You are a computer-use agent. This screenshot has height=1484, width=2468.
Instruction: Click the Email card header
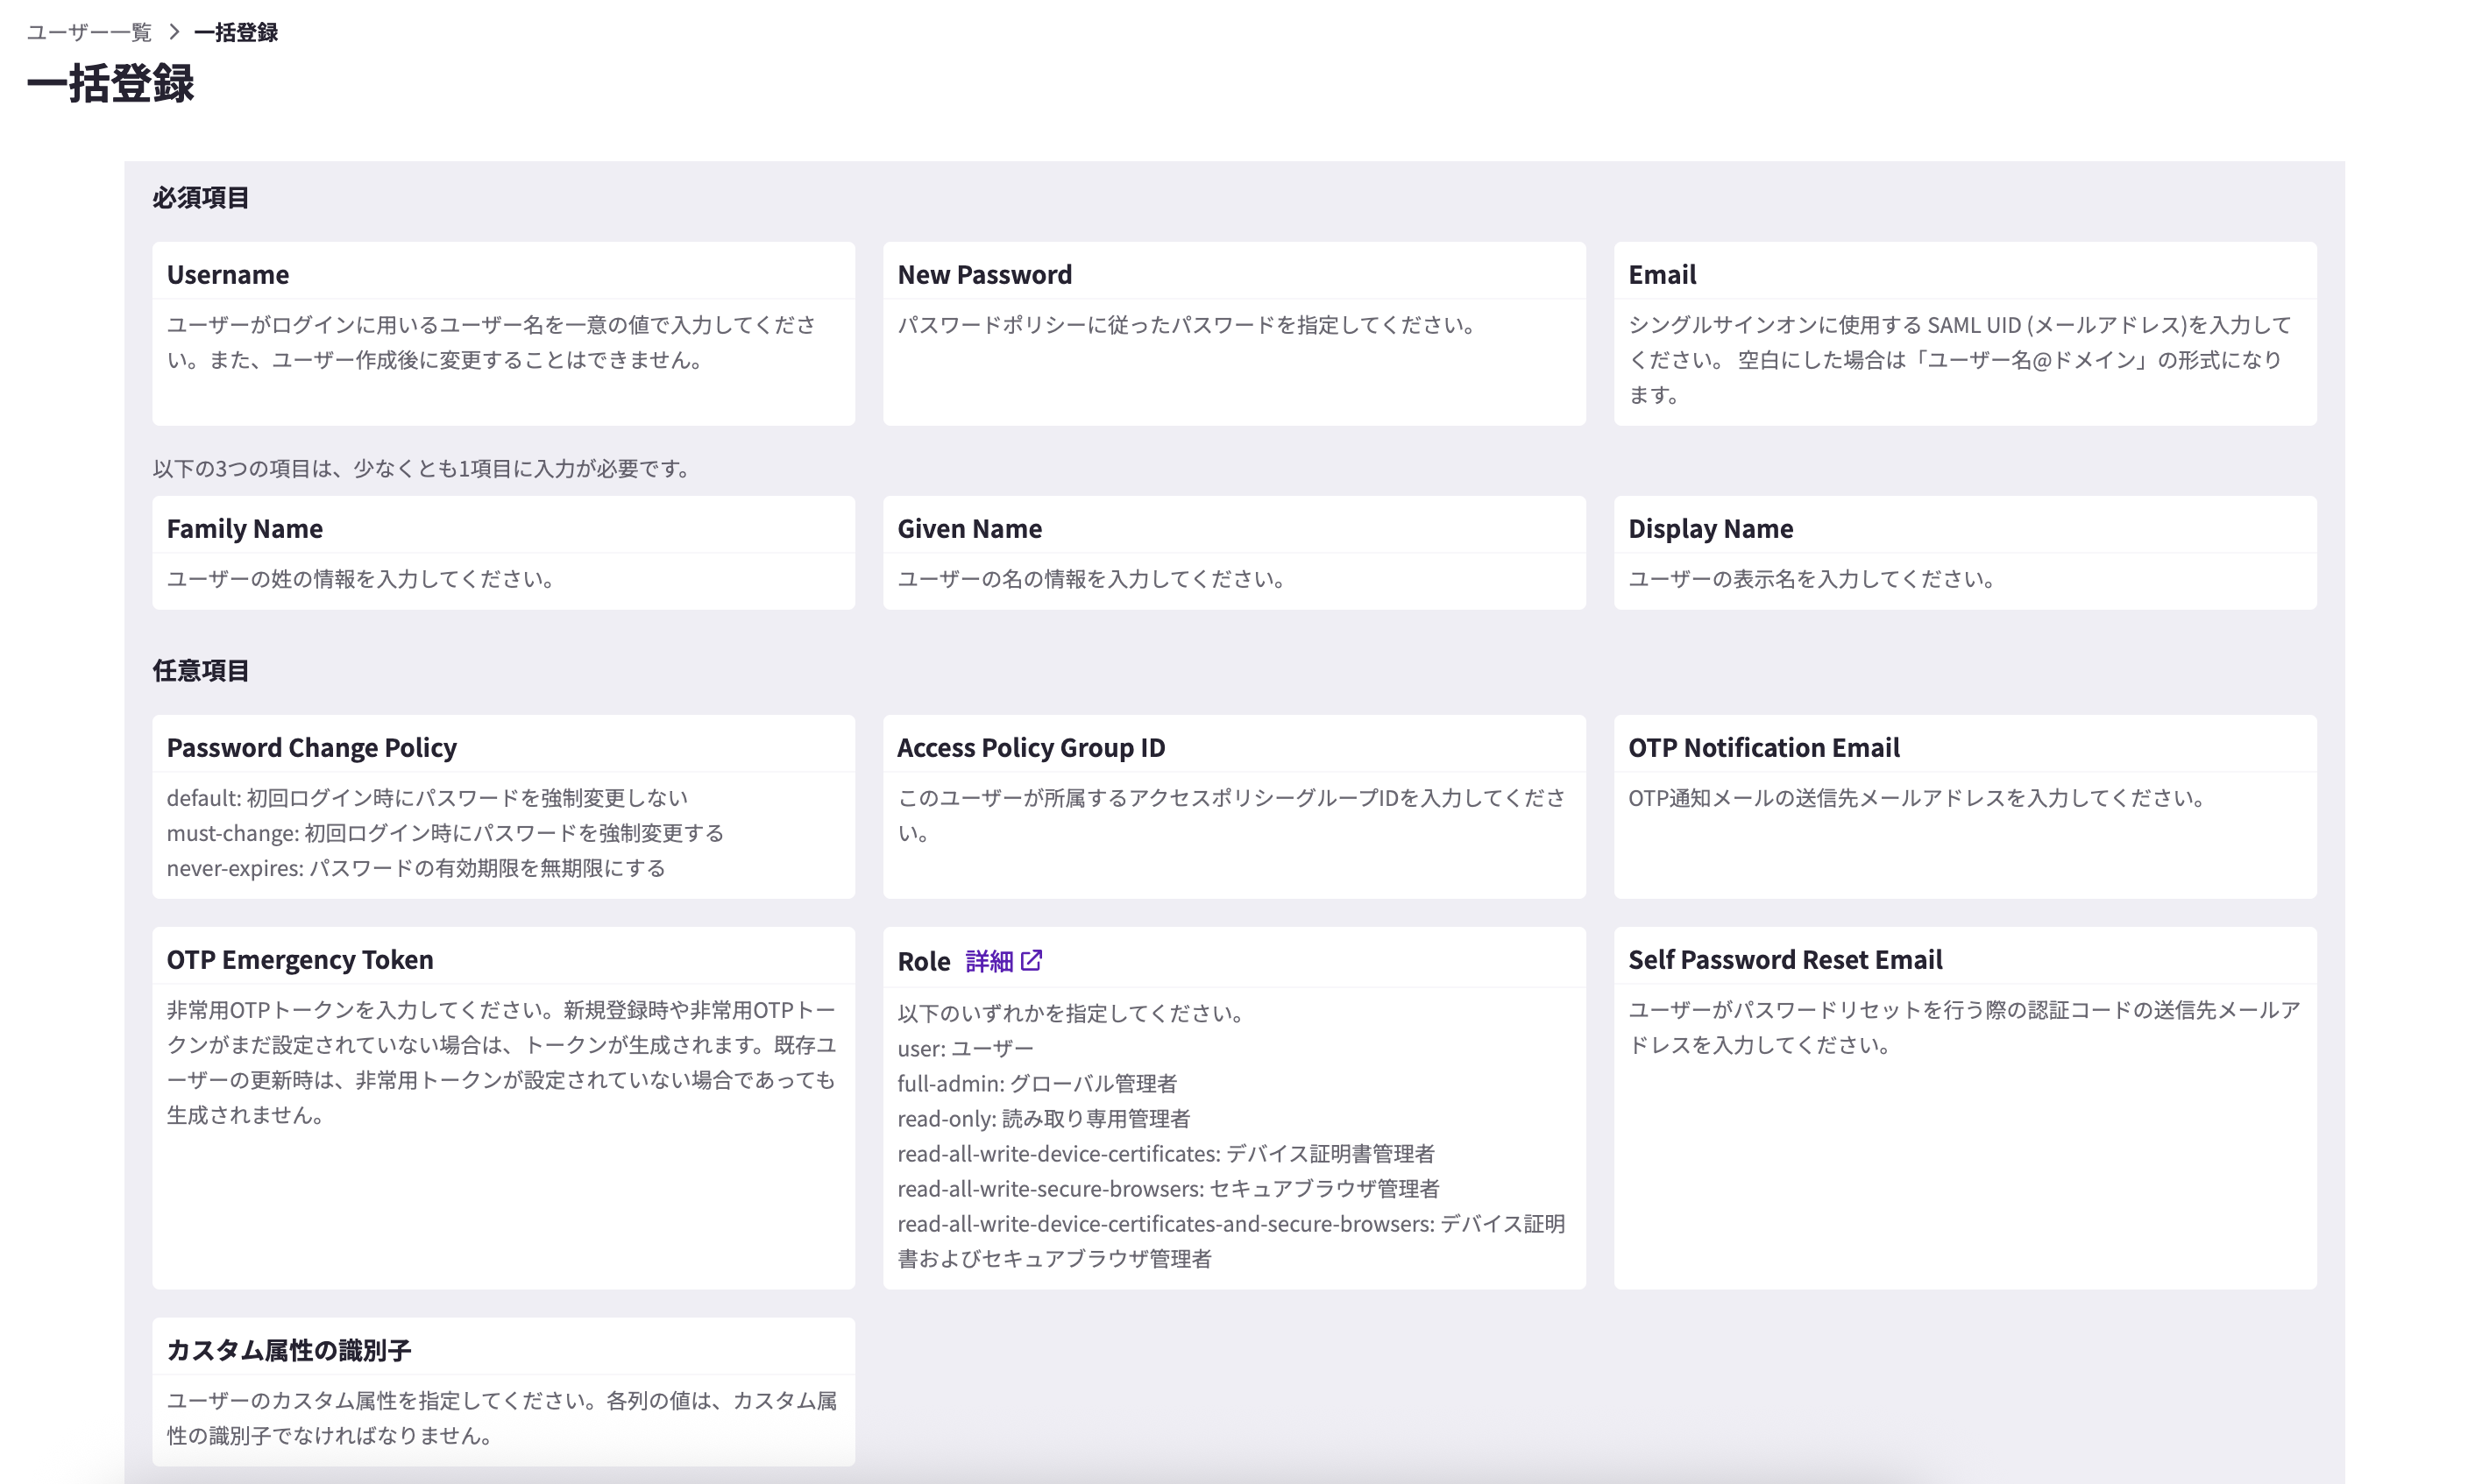1661,273
